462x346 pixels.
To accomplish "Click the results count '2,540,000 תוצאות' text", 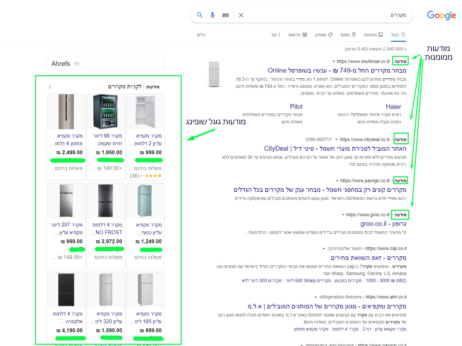I will tap(376, 49).
